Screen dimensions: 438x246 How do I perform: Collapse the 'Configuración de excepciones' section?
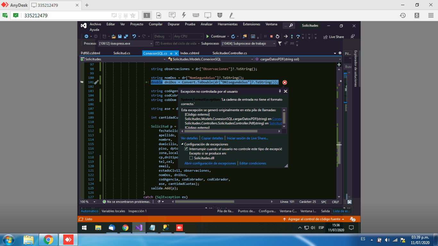(x=182, y=144)
